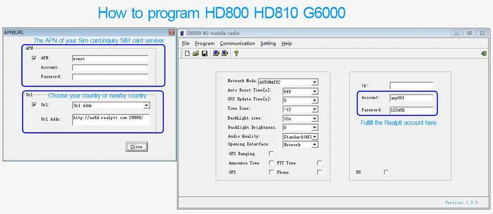Screen dimensions: 493x214
Task: Expand the Audio Quality dropdown
Action: pyautogui.click(x=315, y=136)
